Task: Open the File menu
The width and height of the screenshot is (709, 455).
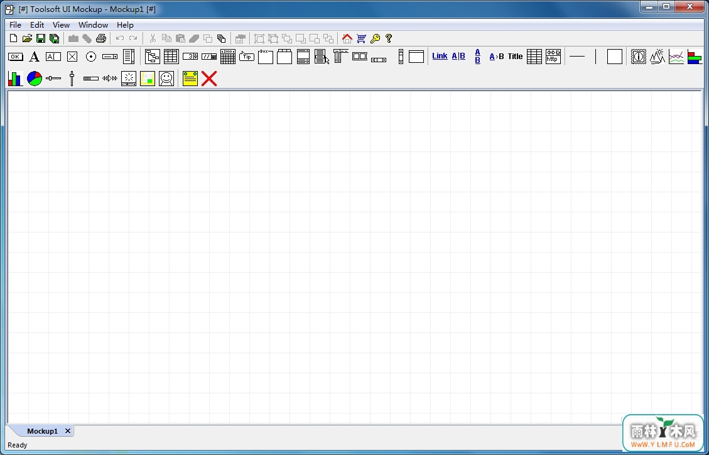Action: [x=15, y=25]
